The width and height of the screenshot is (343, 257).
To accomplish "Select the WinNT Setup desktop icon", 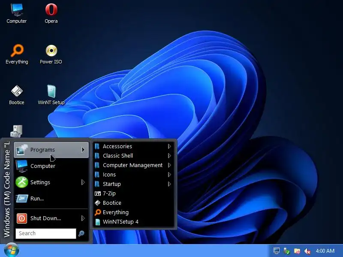I will [51, 95].
